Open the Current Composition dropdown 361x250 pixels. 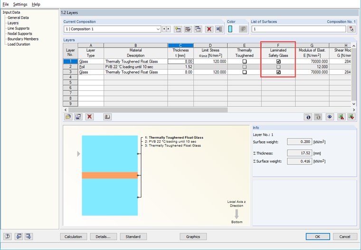click(x=158, y=29)
